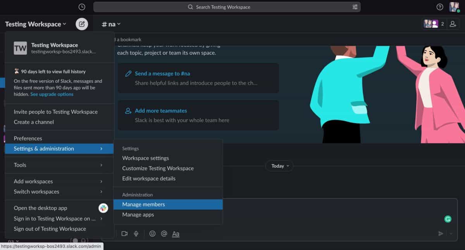Click the add people icon in header

coord(453,24)
